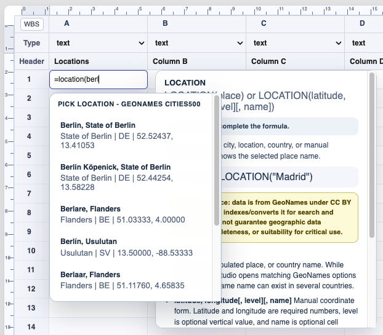
Task: Click the location picker list scrollbar
Action: click(x=216, y=160)
